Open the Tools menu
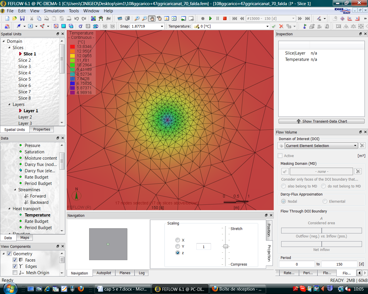 click(x=74, y=11)
